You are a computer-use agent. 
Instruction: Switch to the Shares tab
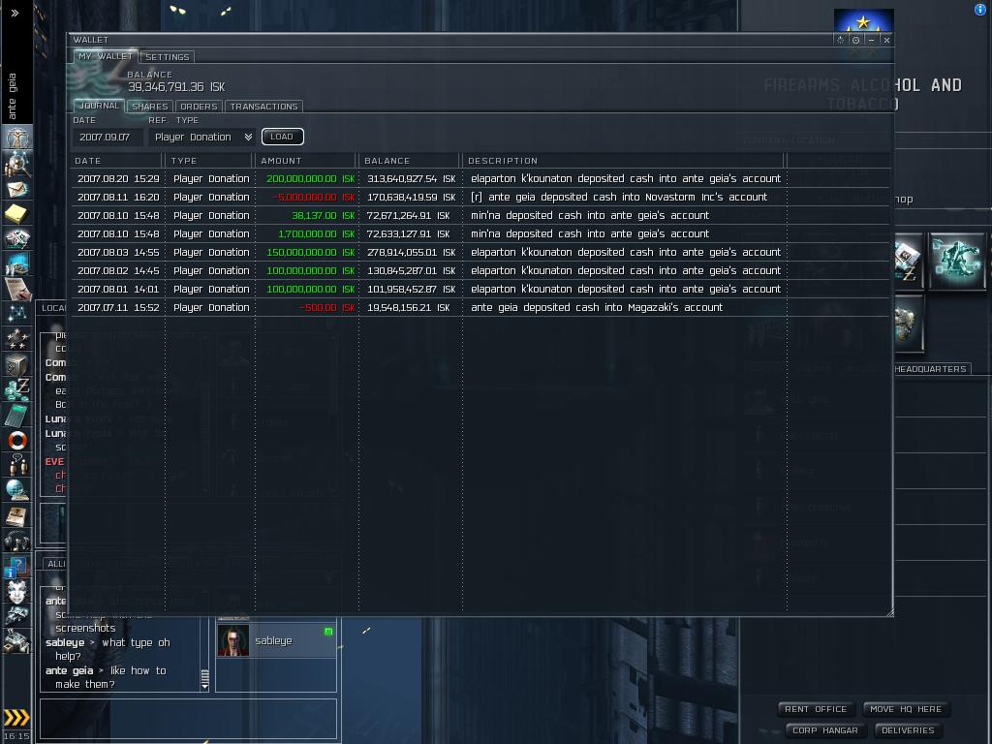click(150, 107)
